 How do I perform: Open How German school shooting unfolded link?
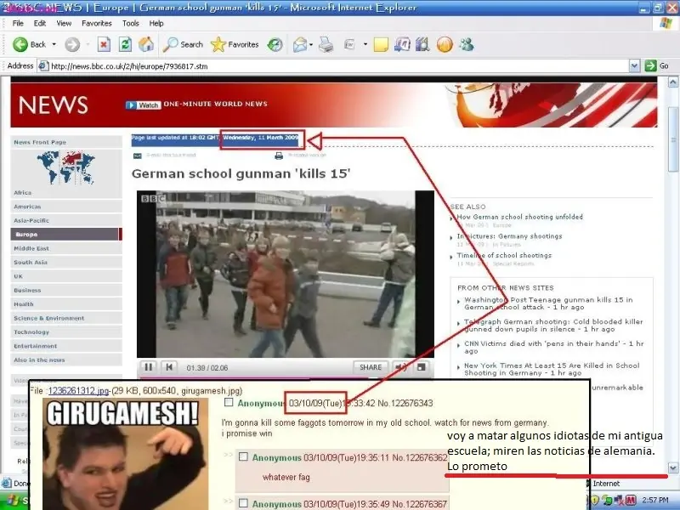(519, 217)
